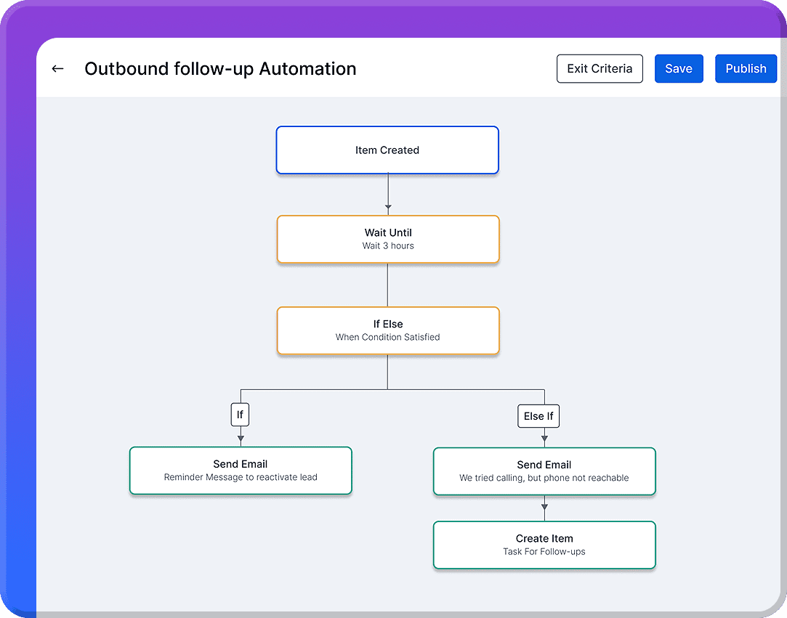The width and height of the screenshot is (787, 618).
Task: Save the automation workflow
Action: 679,69
